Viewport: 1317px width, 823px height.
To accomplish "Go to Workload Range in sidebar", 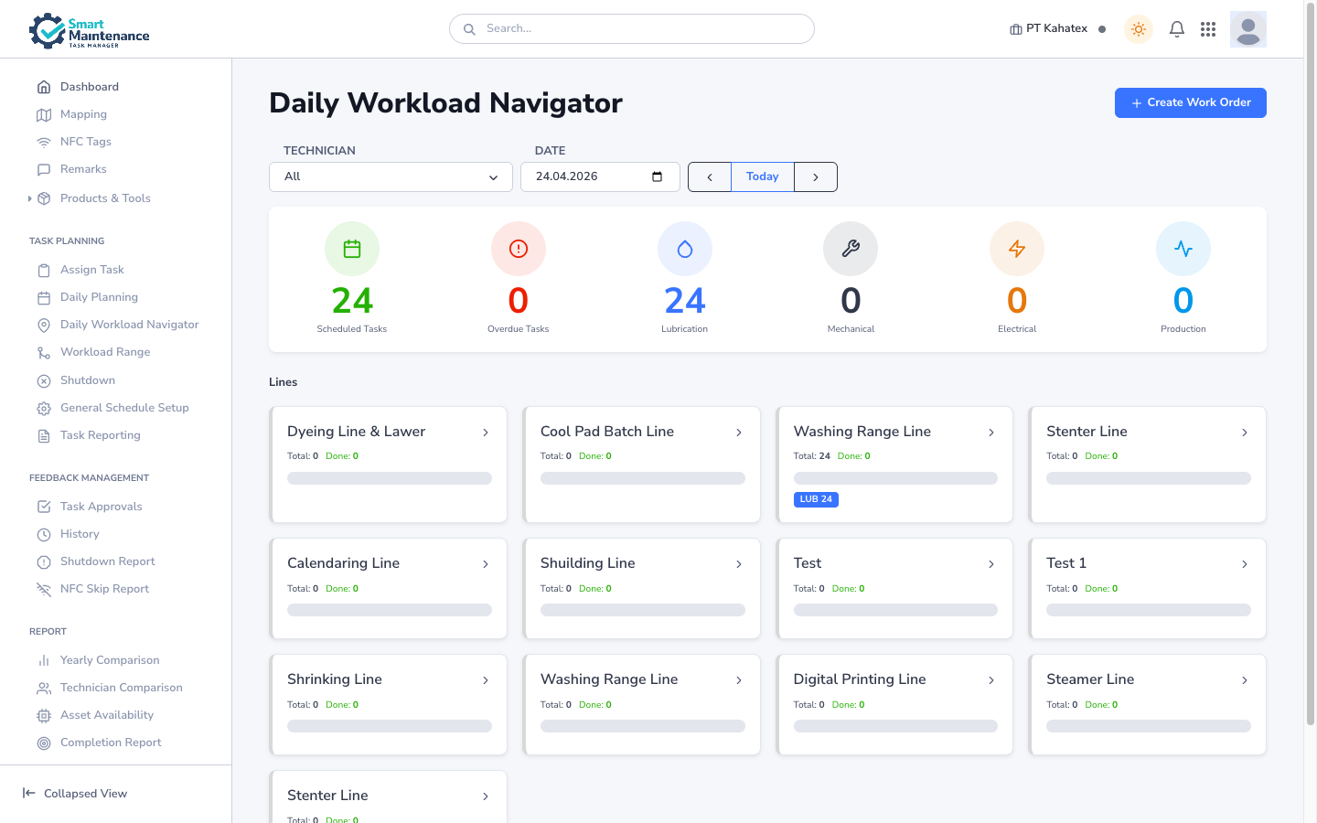I will (x=105, y=352).
